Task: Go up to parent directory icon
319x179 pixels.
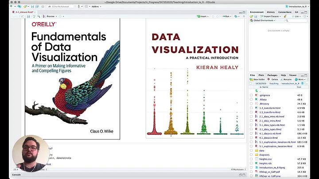Action: [x=257, y=91]
